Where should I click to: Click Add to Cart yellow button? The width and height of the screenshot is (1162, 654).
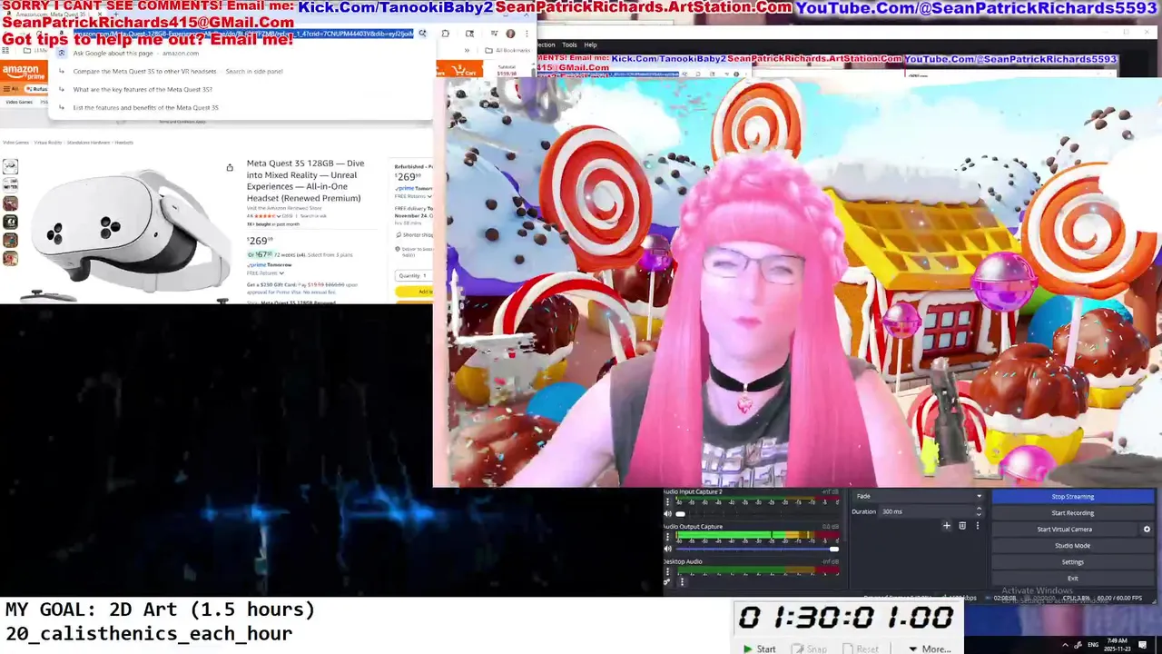coord(414,292)
